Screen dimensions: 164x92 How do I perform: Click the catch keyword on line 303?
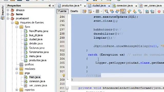[93, 55]
